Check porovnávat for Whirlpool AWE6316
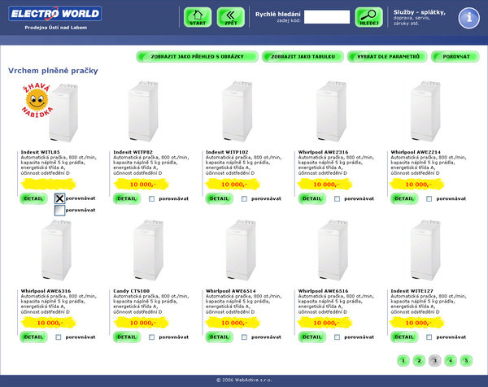Image resolution: width=488 pixels, height=387 pixels. point(59,337)
